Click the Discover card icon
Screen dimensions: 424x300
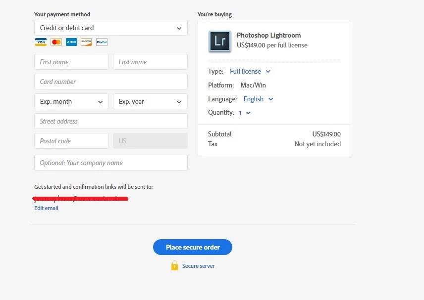86,42
